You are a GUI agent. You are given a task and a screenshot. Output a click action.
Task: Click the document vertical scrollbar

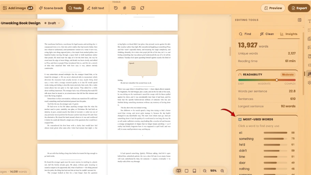coord(230,51)
